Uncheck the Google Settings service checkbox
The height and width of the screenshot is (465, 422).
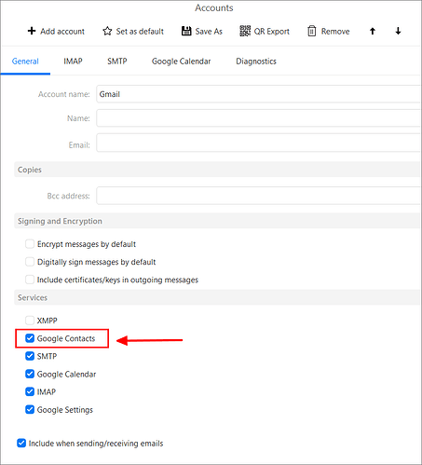[30, 409]
